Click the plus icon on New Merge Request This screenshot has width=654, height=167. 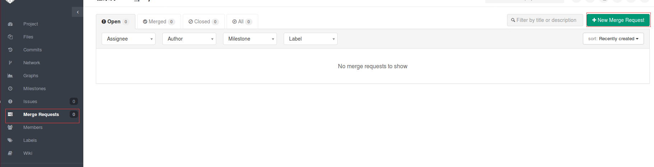coord(594,20)
